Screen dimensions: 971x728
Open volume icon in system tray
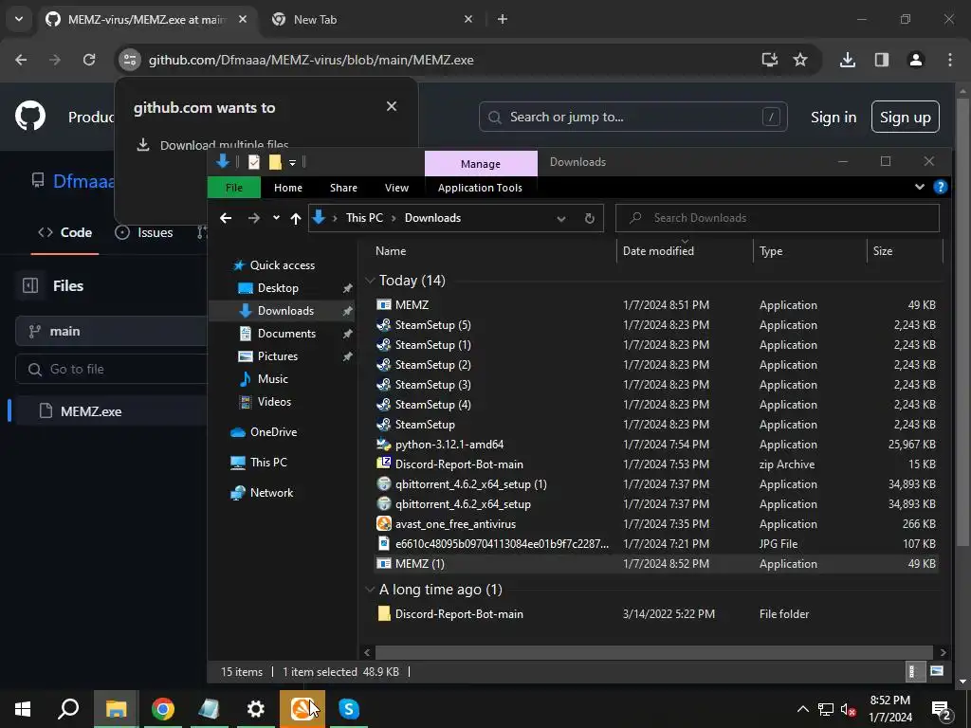(x=849, y=709)
